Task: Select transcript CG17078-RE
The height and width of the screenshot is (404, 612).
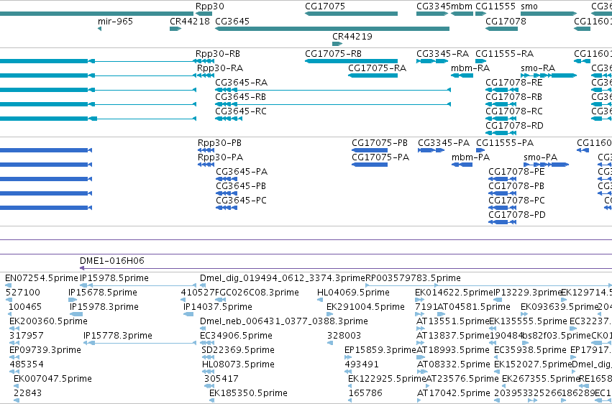Action: (514, 83)
